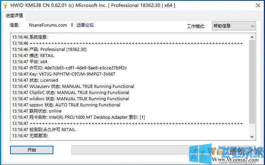This screenshot has height=165, width=265.
Task: Open the NsaneForums.com link
Action: pos(48,25)
